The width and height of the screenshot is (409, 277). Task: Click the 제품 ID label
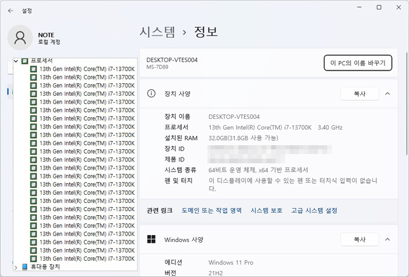point(175,159)
